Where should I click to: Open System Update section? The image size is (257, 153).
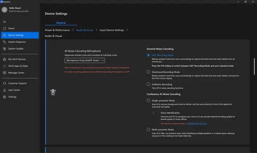[20, 49]
